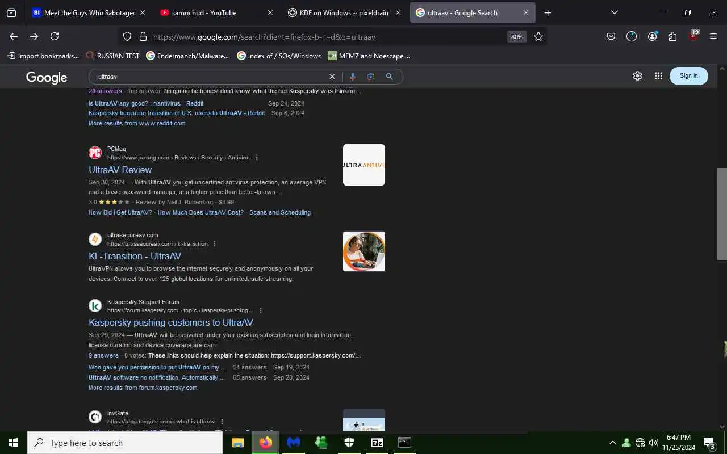727x454 pixels.
Task: Click the volume speaker tray icon
Action: 653,443
